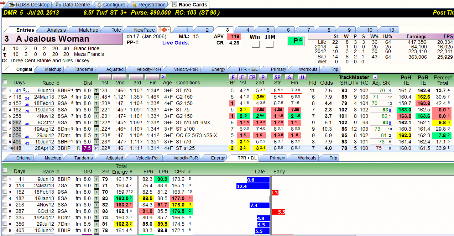
Task: Open the Configure tab
Action: (x=111, y=5)
